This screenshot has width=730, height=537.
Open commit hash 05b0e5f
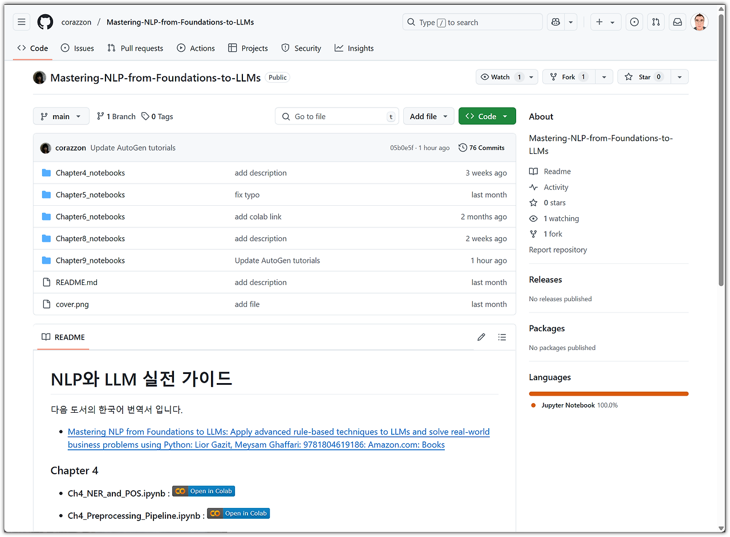coord(401,148)
